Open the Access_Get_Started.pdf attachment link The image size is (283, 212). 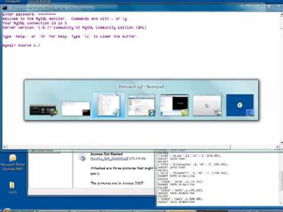pos(109,158)
